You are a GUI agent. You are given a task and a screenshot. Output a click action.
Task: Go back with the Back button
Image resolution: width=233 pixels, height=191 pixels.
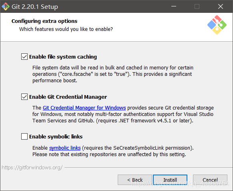[135, 180]
